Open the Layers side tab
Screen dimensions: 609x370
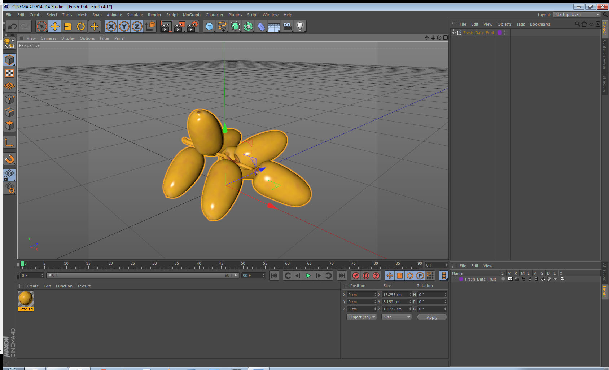(604, 291)
